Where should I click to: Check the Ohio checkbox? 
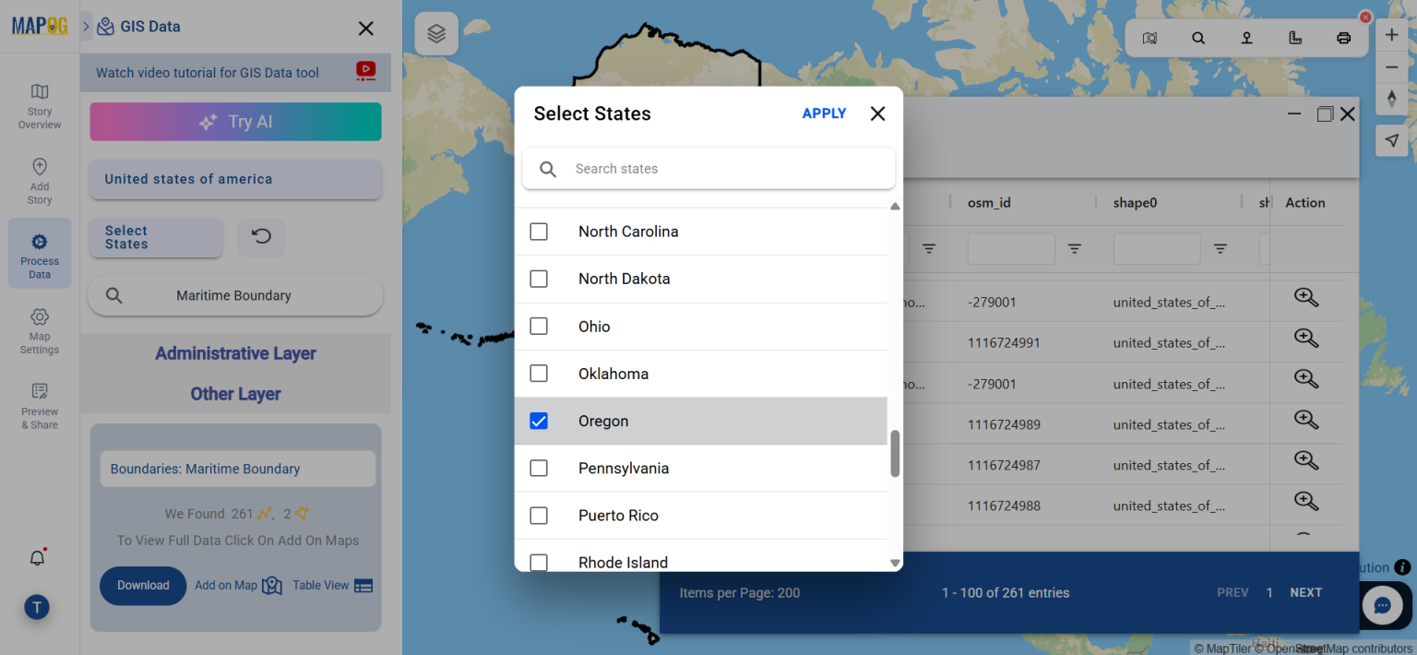coord(539,326)
